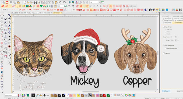Switch to the Dark DOG document tab
This screenshot has height=99, width=183.
tap(15, 13)
